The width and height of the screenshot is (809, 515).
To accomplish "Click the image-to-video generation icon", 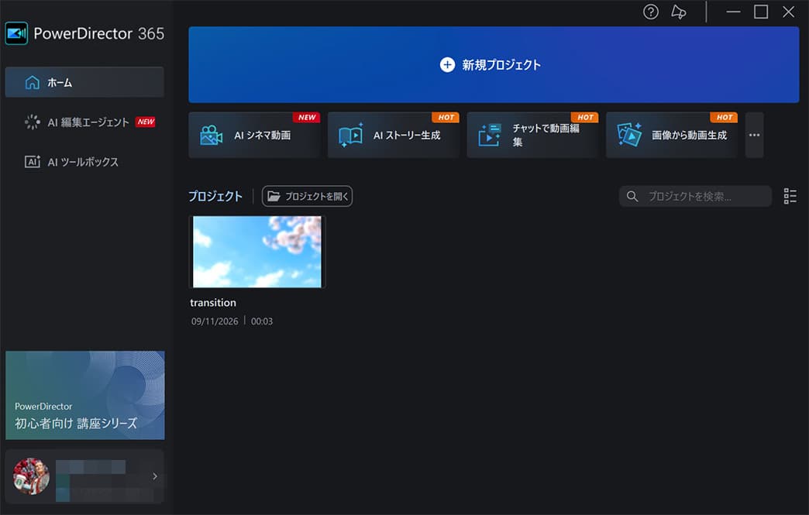I will (629, 135).
